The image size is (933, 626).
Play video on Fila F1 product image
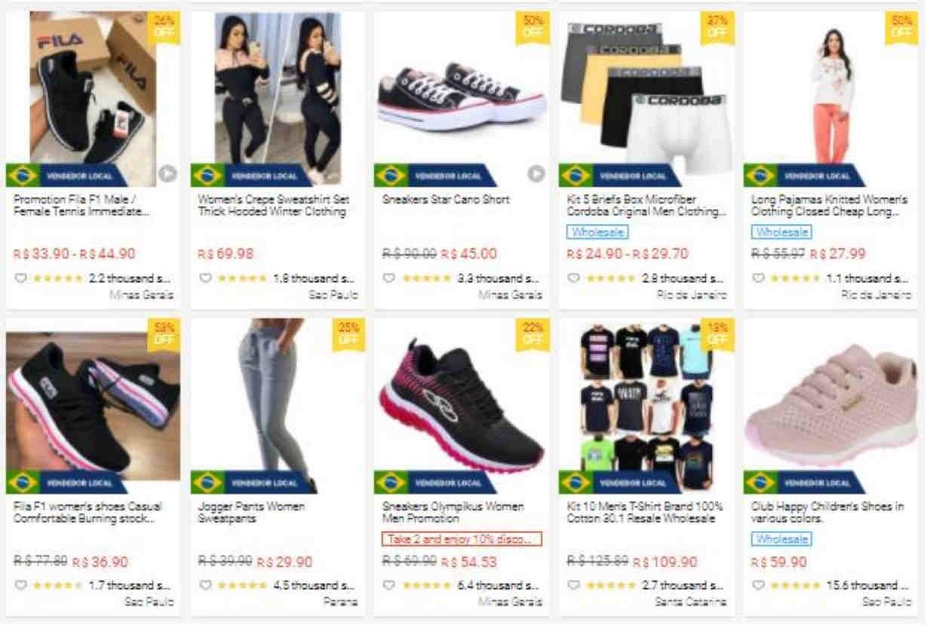(x=167, y=174)
